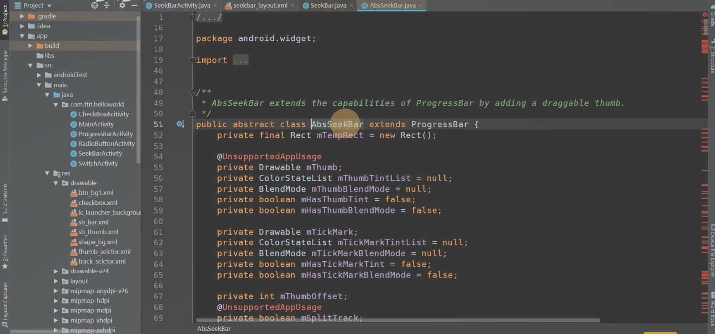
Task: Expand folded header comment at line 1
Action: click(192, 17)
